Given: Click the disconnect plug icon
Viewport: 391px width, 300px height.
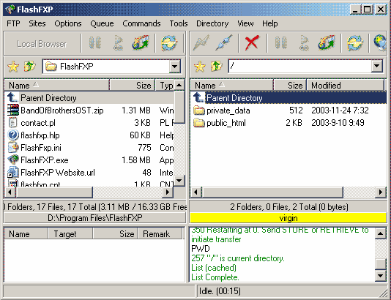Looking at the screenshot, I should point(223,43).
